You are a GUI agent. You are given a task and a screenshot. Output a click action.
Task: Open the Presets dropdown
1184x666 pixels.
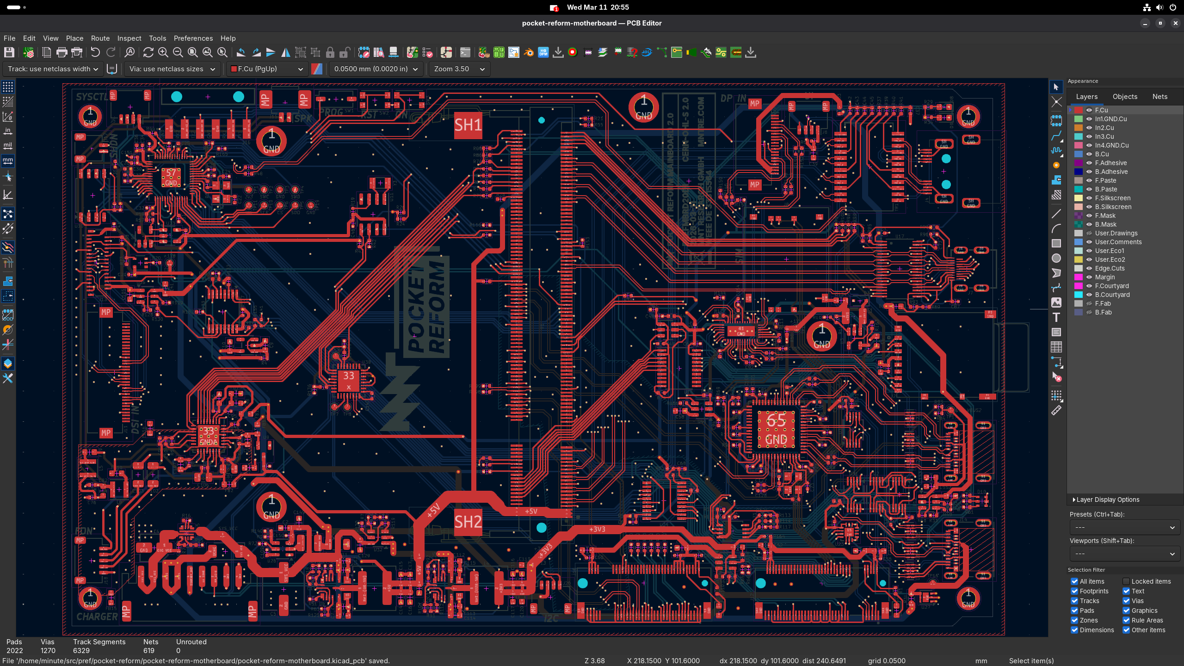[x=1125, y=527]
